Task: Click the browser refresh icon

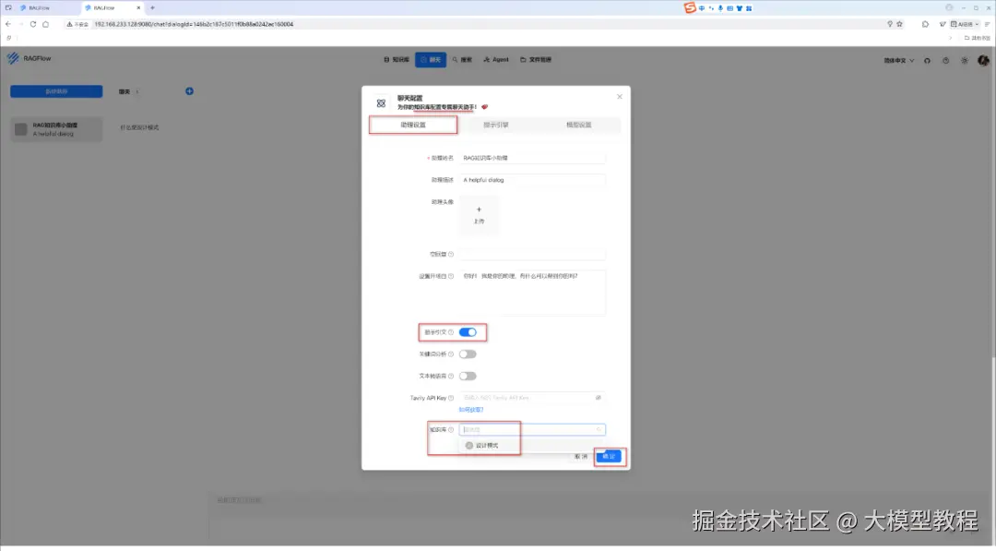Action: [x=33, y=24]
